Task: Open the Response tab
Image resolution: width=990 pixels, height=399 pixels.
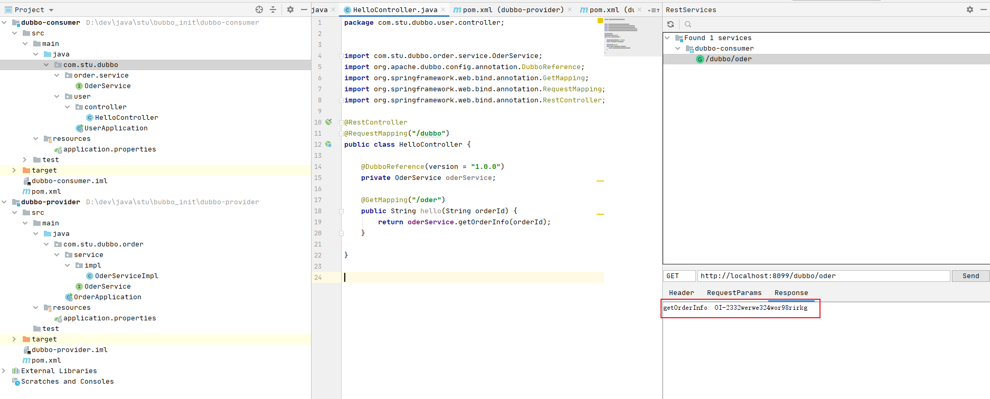Action: click(x=791, y=293)
